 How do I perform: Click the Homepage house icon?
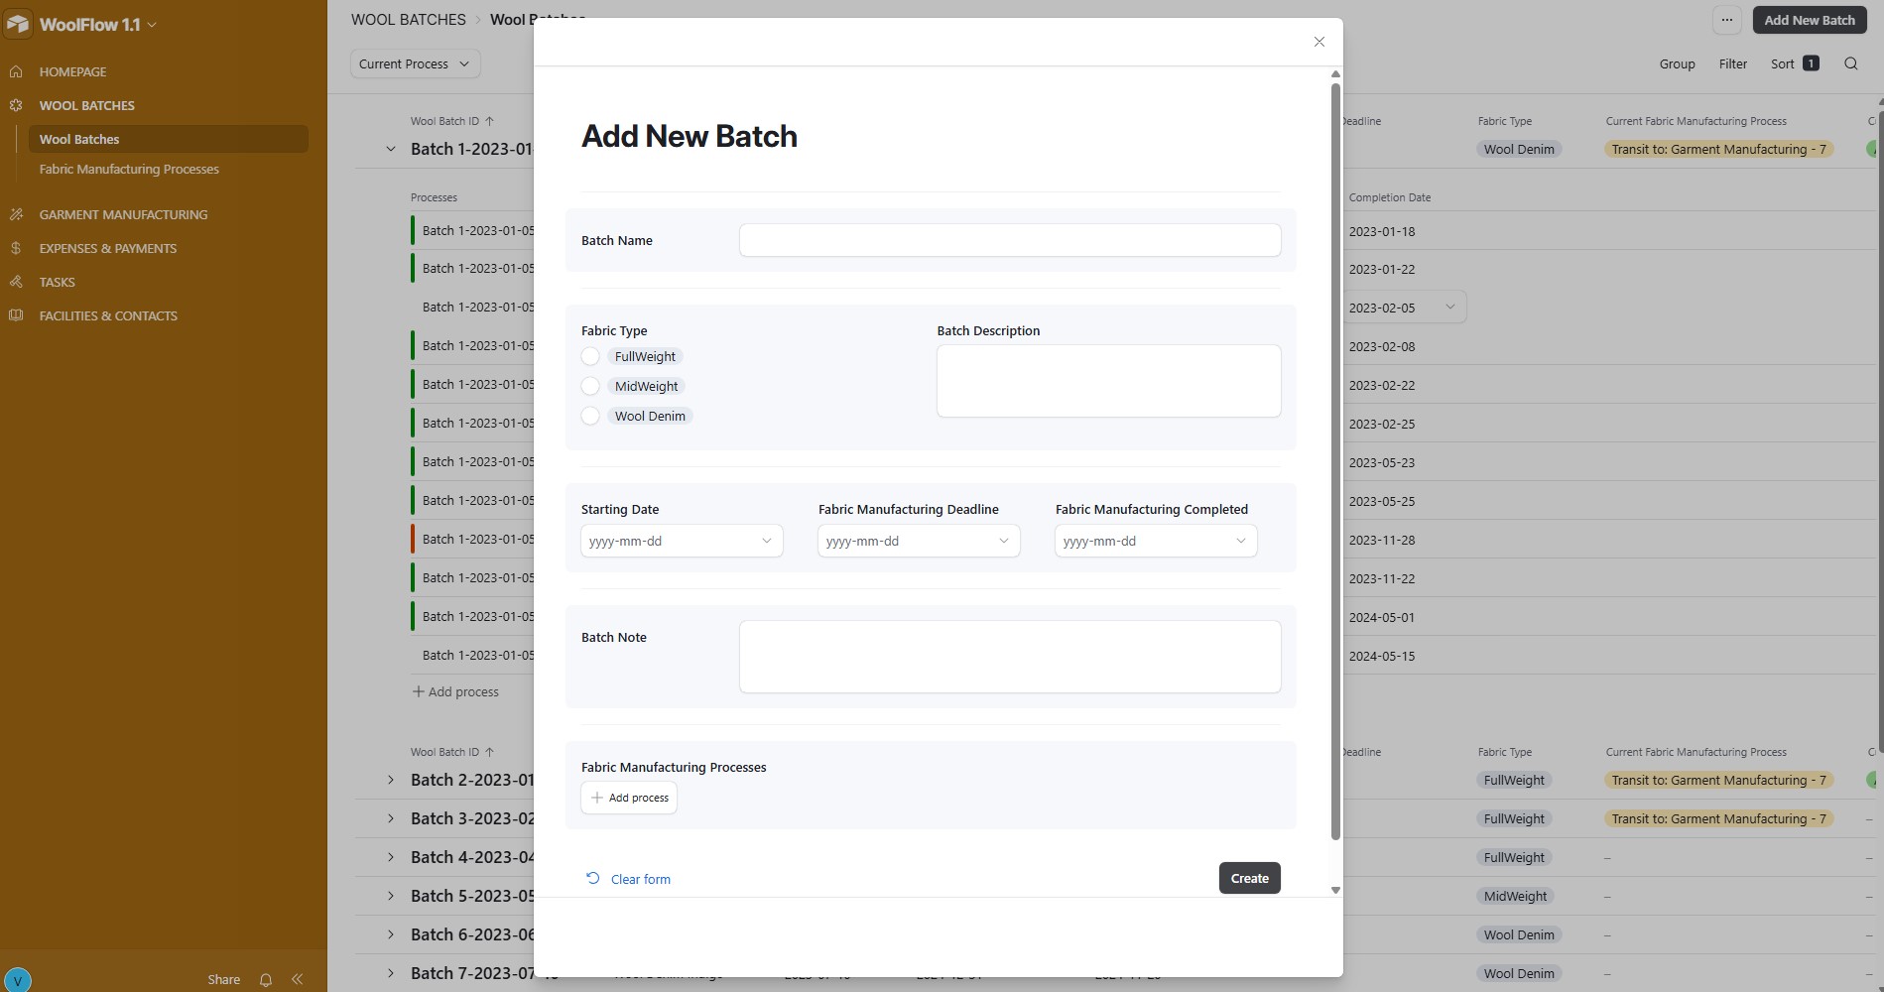pyautogui.click(x=16, y=71)
